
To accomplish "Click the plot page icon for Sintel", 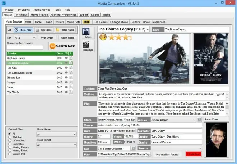I will [71, 87].
